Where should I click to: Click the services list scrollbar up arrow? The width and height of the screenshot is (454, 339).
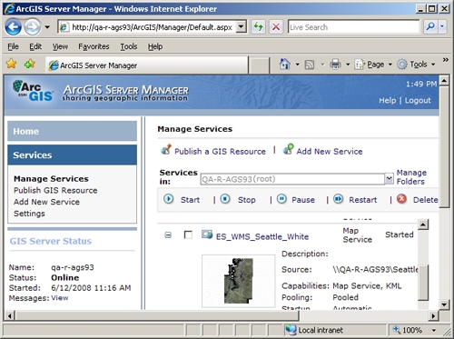point(423,224)
